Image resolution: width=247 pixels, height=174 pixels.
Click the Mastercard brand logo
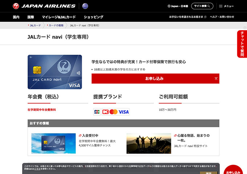coord(113,112)
